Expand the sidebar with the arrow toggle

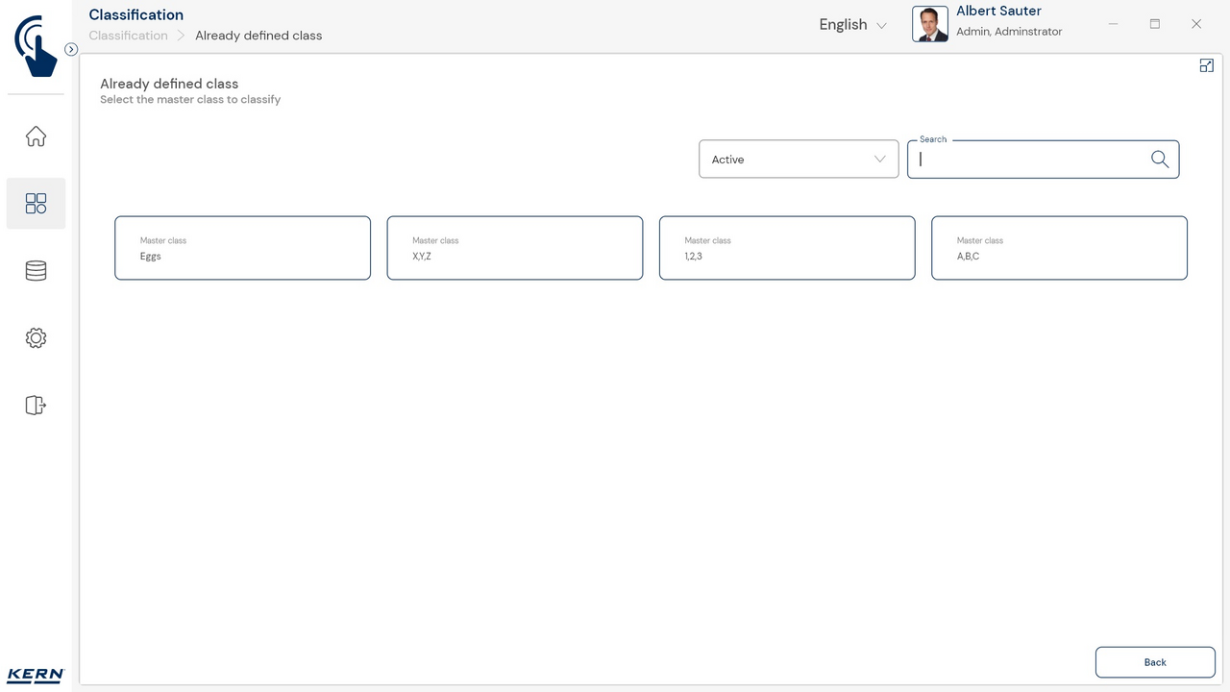[x=71, y=49]
